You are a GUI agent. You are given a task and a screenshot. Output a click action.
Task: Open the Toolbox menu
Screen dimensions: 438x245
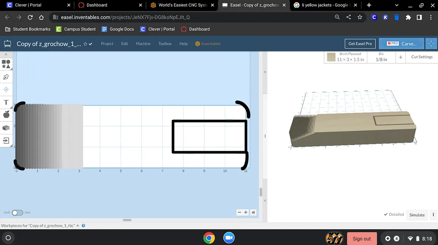pyautogui.click(x=165, y=44)
